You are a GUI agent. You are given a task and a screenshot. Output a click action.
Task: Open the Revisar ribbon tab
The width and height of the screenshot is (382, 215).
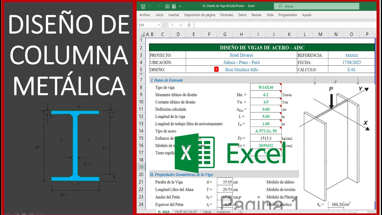coord(256,15)
